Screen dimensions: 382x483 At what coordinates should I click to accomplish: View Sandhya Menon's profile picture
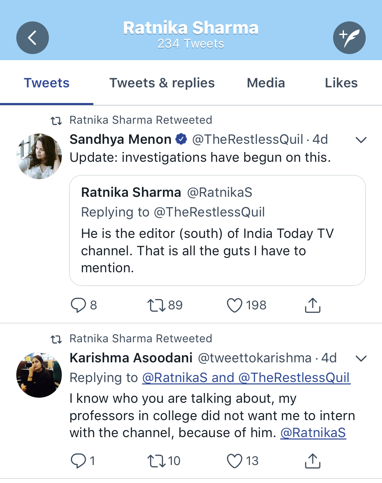click(x=39, y=156)
